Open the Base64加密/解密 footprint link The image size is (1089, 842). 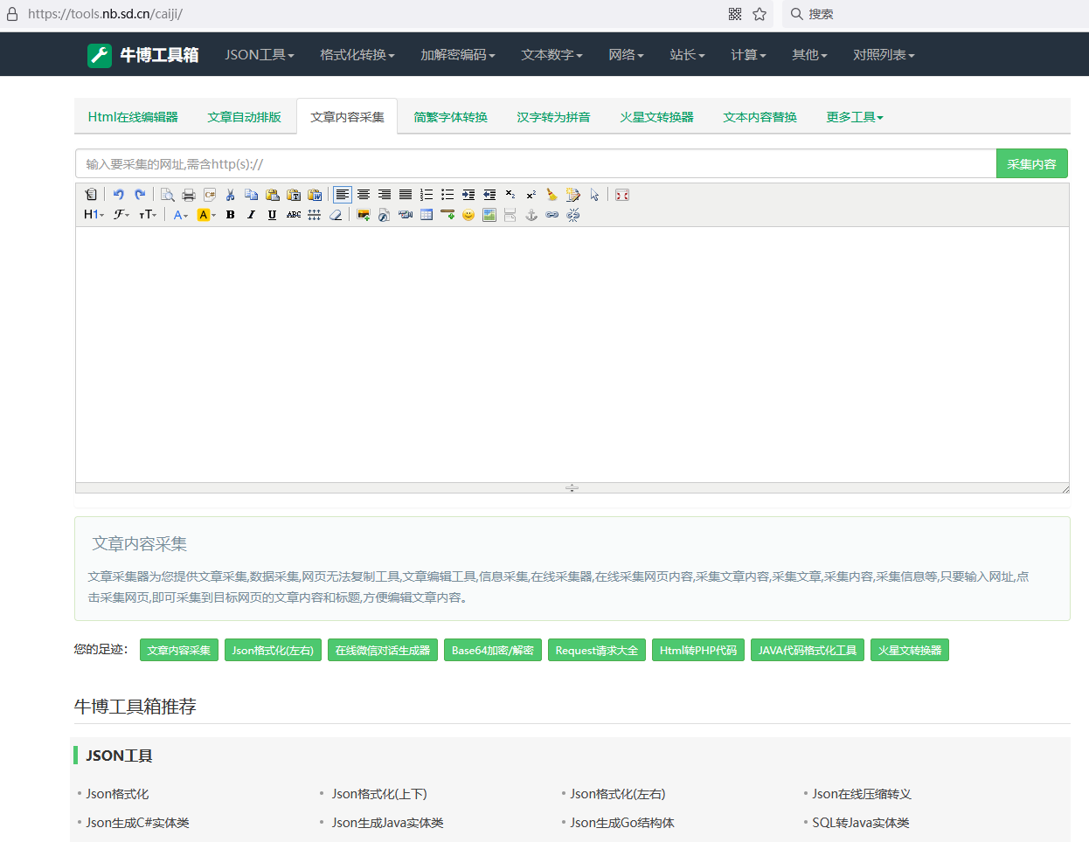pos(492,651)
